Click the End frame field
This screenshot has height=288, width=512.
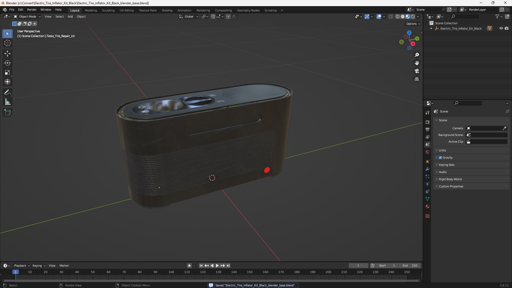410,266
